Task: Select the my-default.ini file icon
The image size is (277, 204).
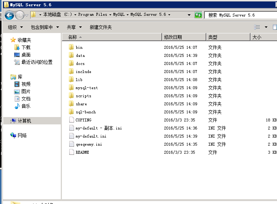Action: coord(71,136)
